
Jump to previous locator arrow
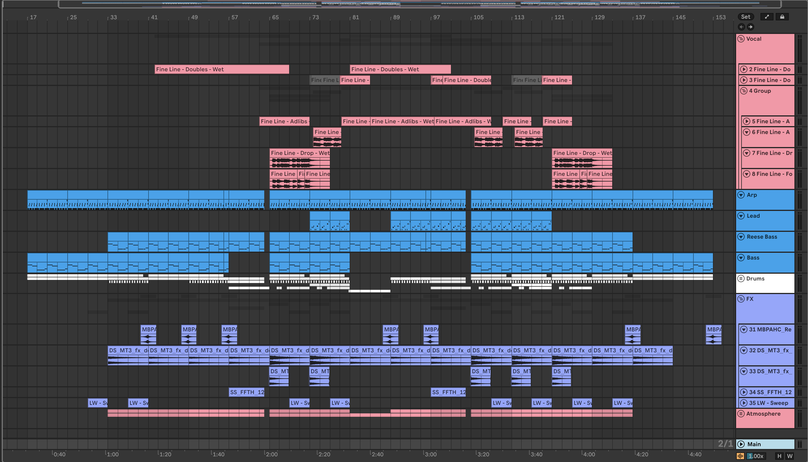coord(741,27)
